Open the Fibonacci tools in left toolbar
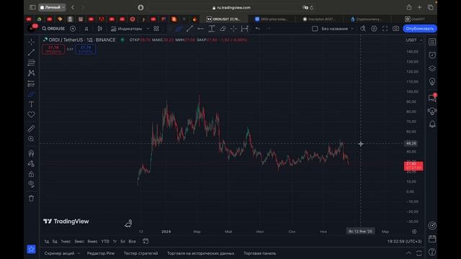The height and width of the screenshot is (259, 461). tap(31, 63)
